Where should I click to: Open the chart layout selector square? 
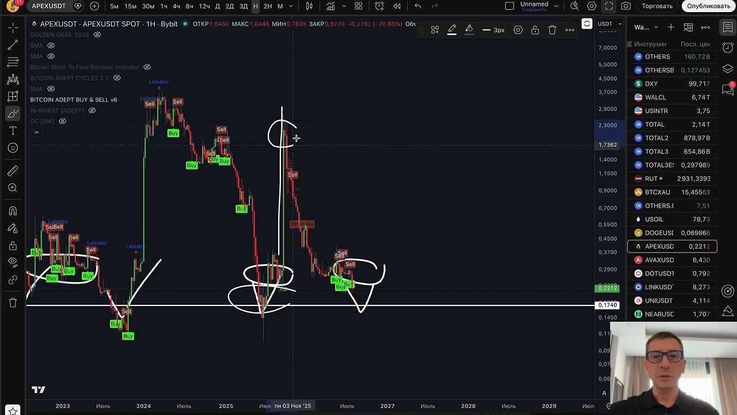(x=509, y=6)
